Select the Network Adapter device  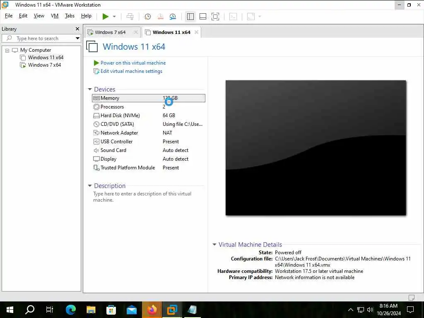pyautogui.click(x=149, y=133)
